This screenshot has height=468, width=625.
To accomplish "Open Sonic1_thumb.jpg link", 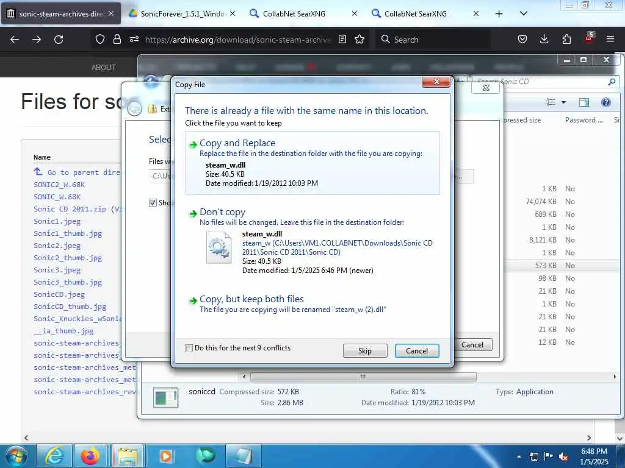I will [68, 233].
